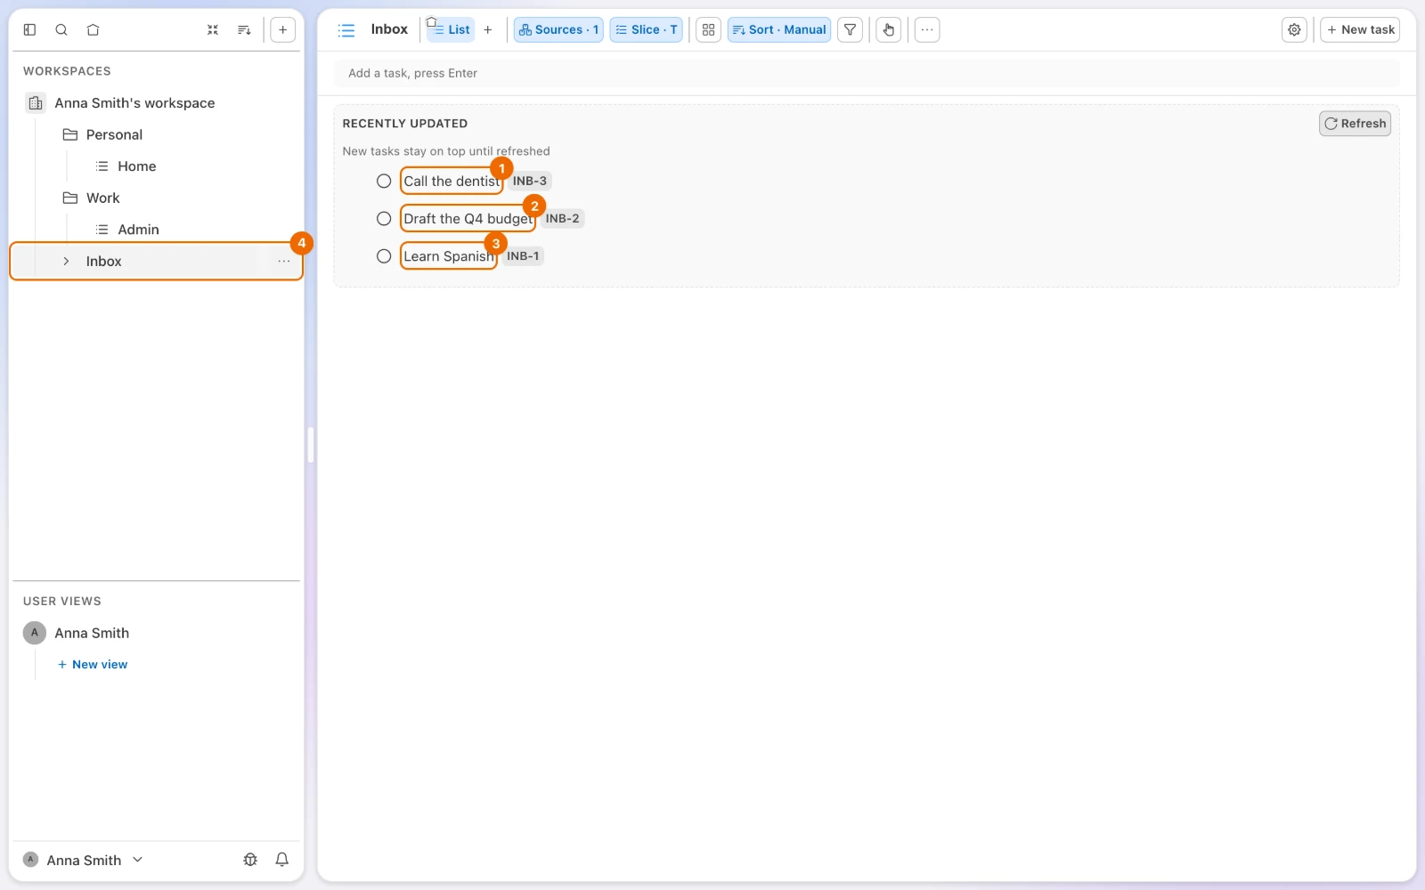Open sidebar sort options icon

pyautogui.click(x=244, y=29)
